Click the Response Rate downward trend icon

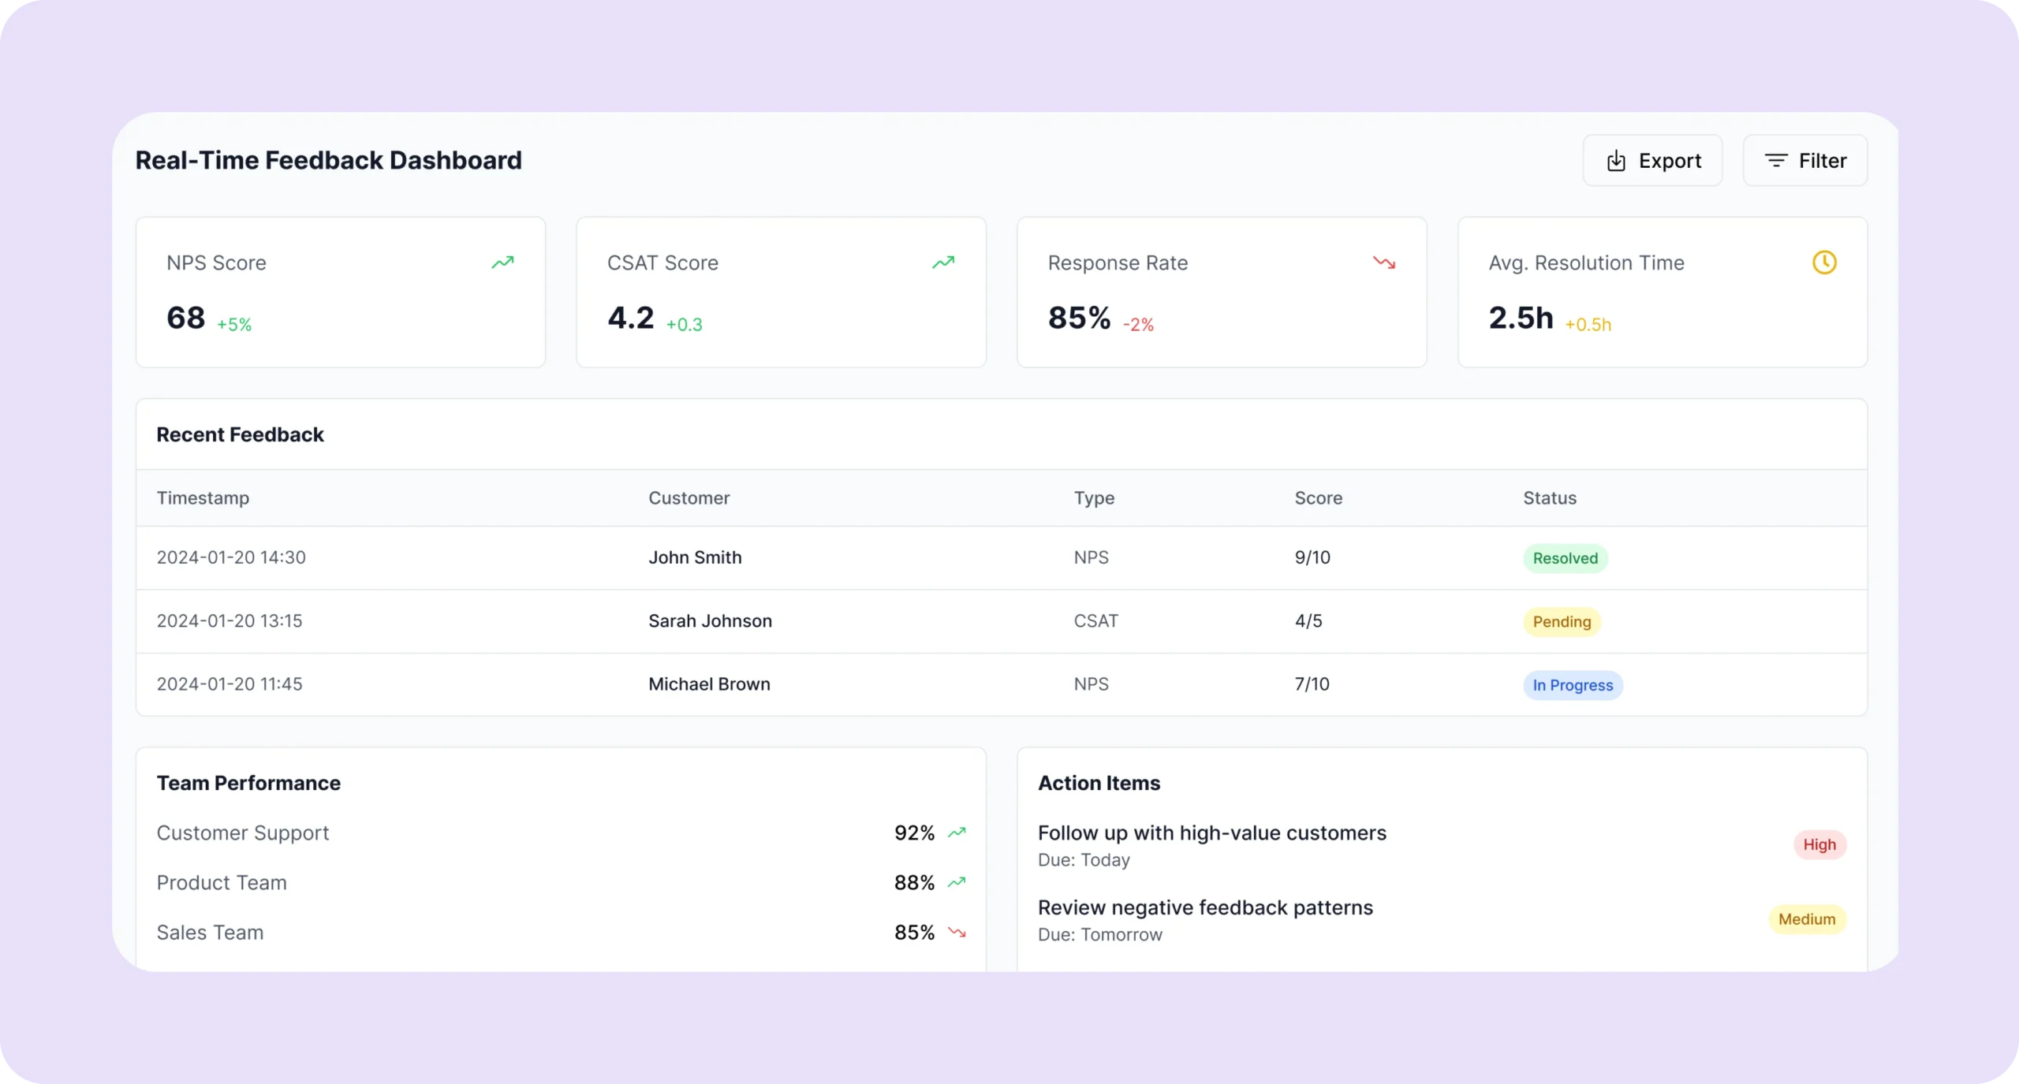pos(1383,263)
